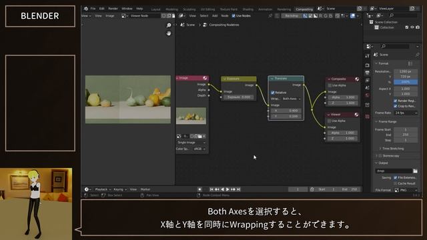Toggle the Use Nodes checkbox
Screen dimensions: 427x240
[234, 16]
